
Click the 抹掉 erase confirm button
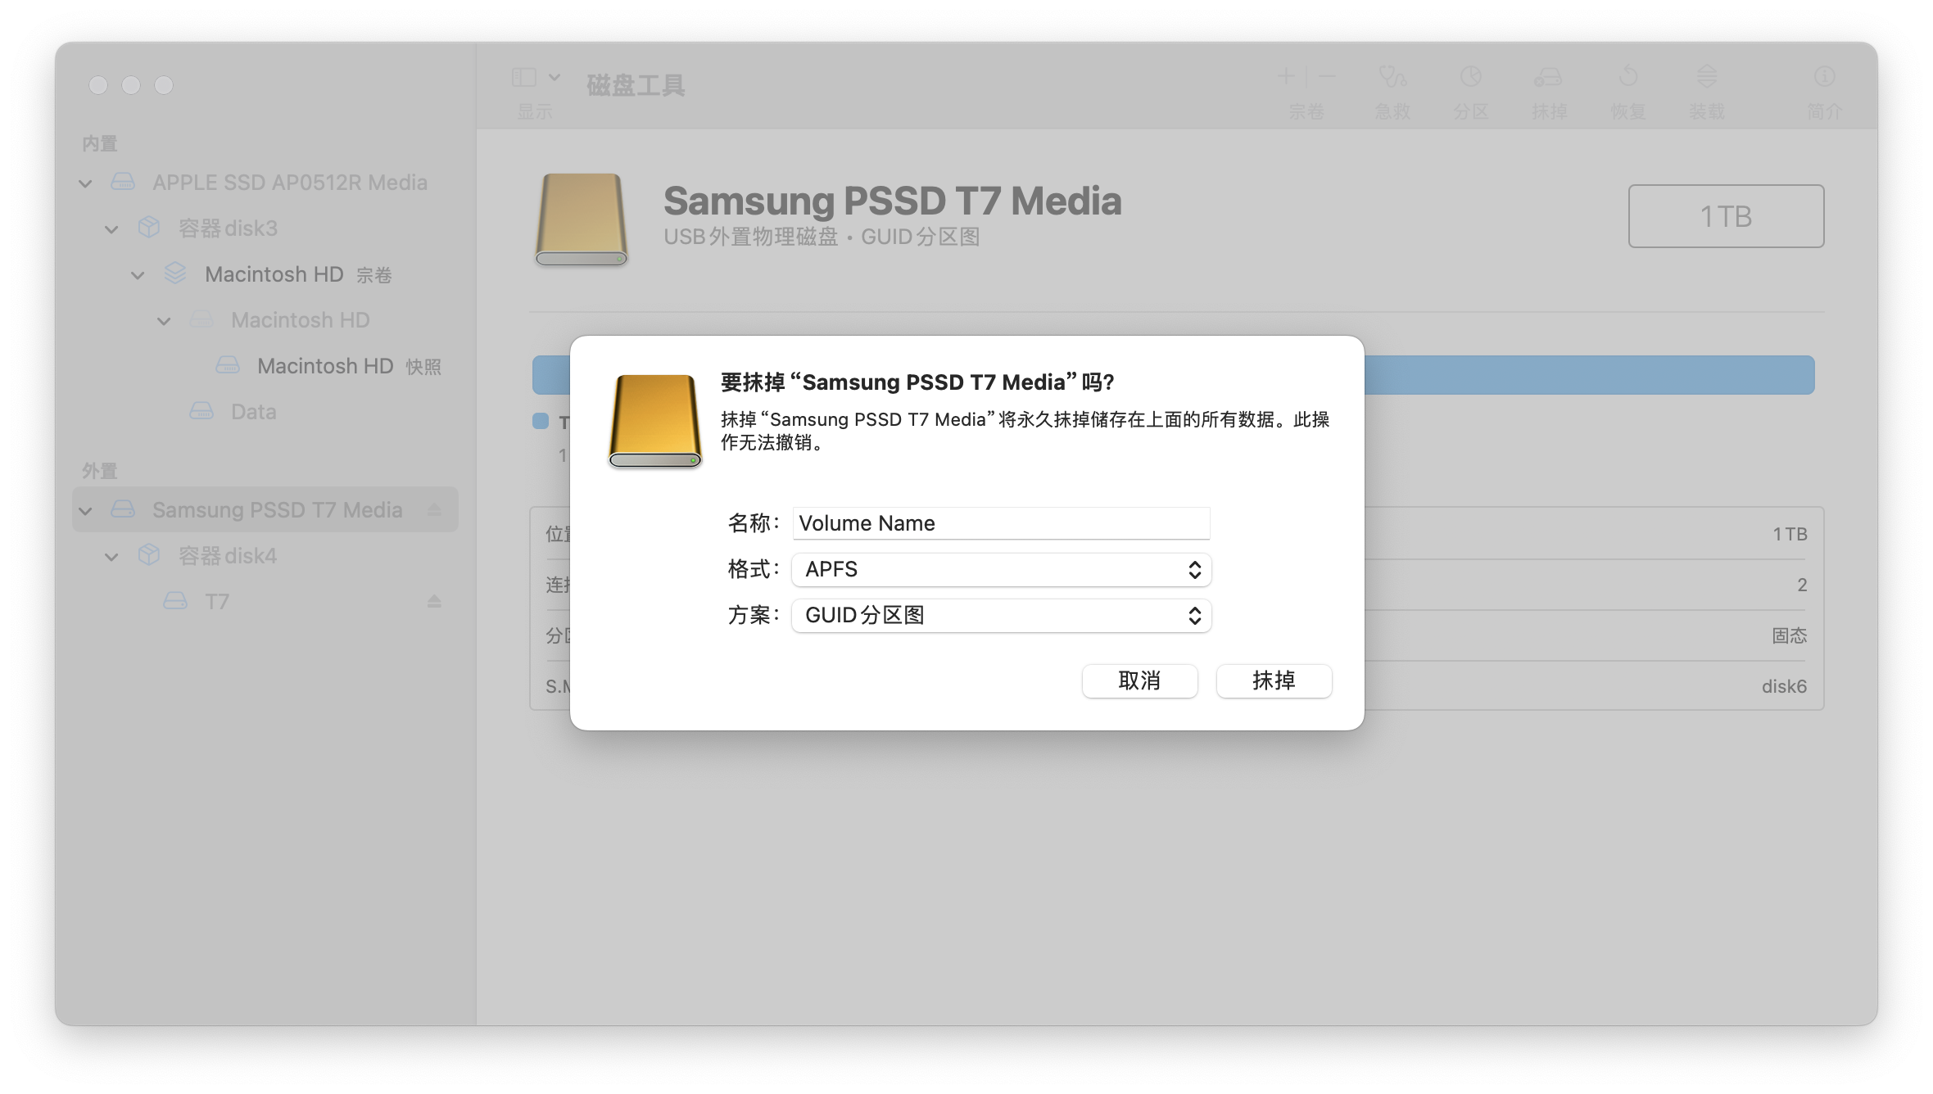1274,681
